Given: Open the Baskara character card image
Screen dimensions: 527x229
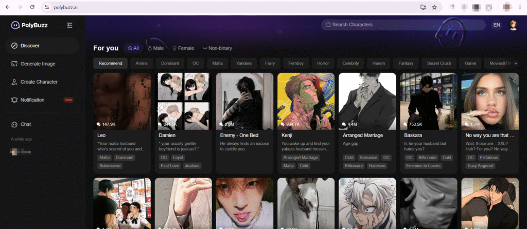Looking at the screenshot, I should 429,101.
